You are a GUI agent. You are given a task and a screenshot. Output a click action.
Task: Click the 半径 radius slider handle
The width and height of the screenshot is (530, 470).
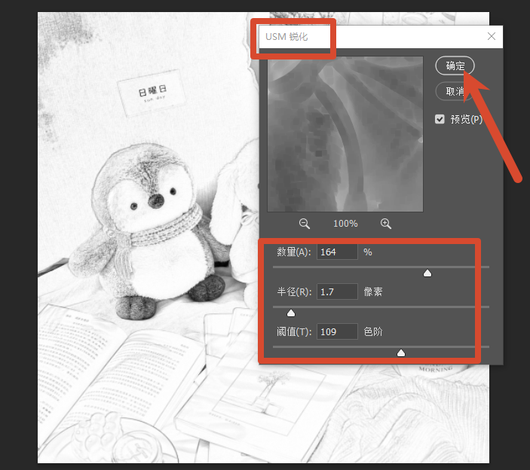[x=291, y=313]
